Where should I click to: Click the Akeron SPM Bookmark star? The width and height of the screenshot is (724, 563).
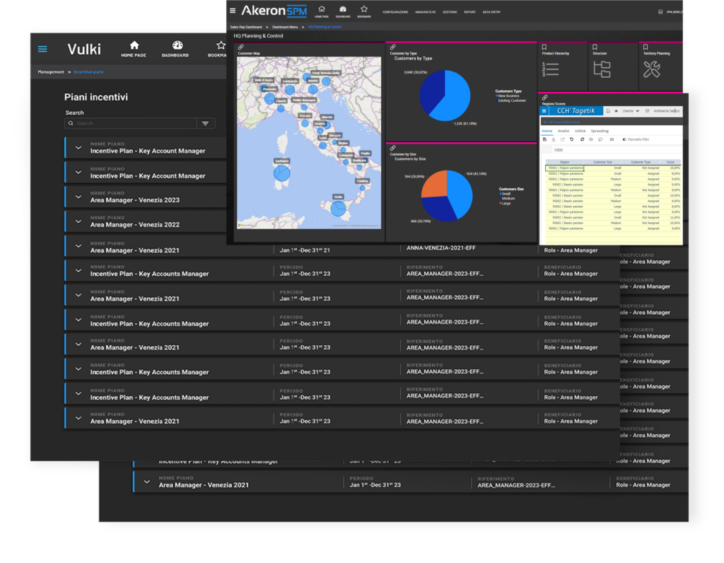pyautogui.click(x=363, y=11)
